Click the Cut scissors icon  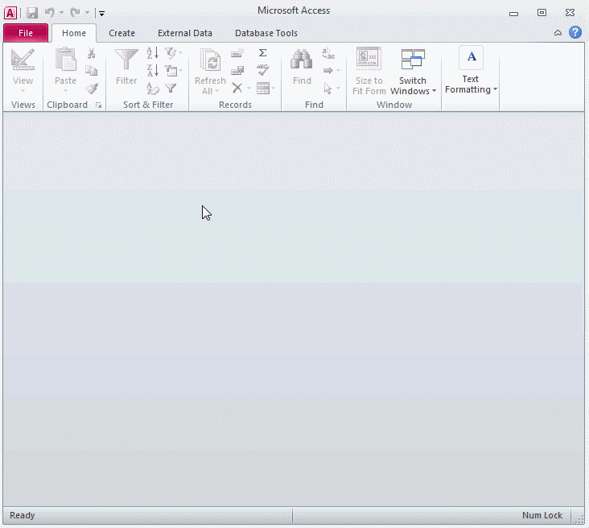point(91,53)
